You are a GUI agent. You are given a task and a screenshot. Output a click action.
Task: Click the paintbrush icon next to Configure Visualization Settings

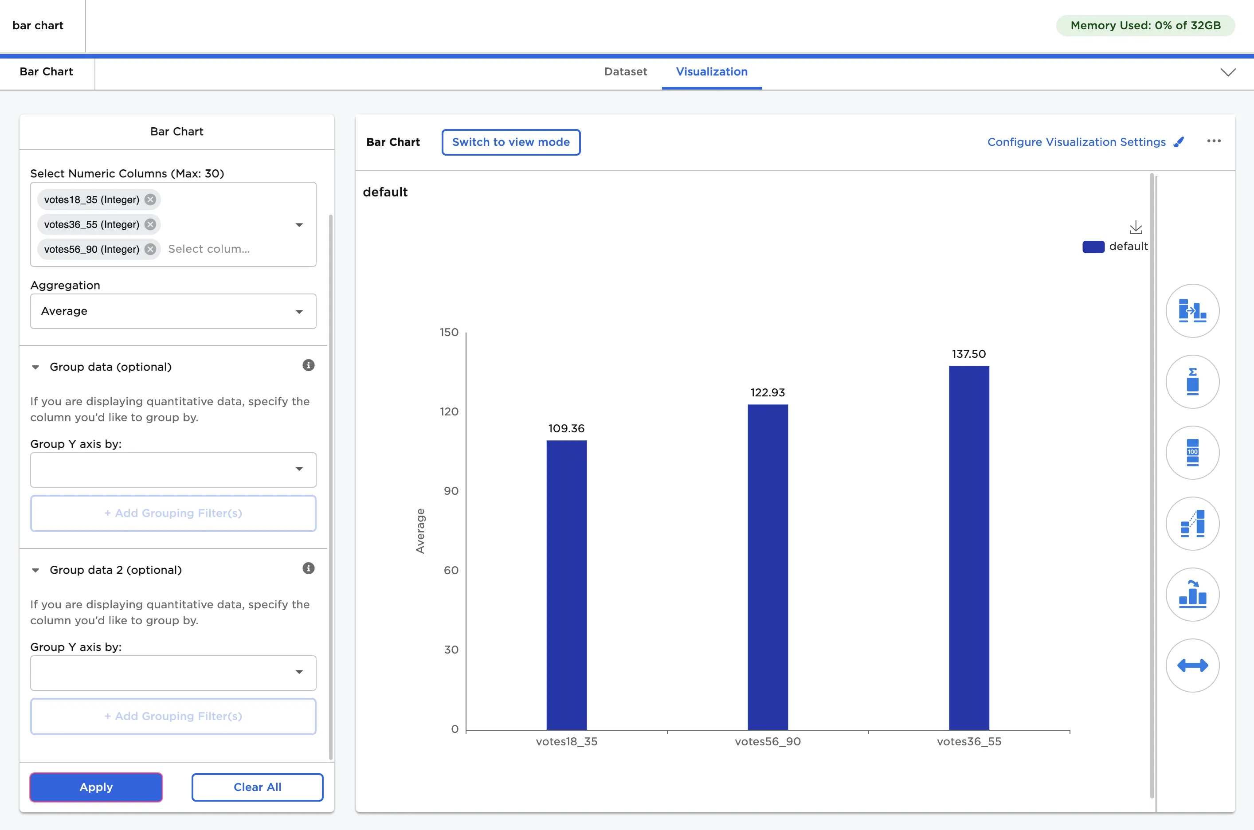click(x=1179, y=142)
